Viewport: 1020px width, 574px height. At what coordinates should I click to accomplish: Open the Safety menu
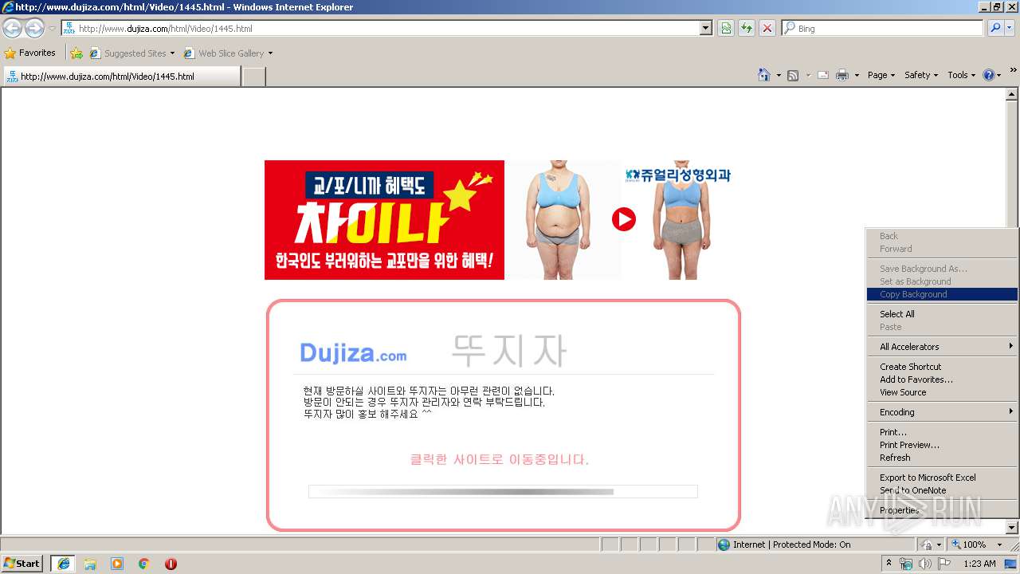tap(921, 75)
